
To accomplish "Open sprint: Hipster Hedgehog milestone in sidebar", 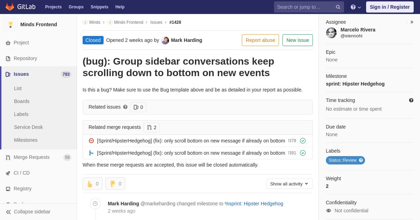I will 355,84.
